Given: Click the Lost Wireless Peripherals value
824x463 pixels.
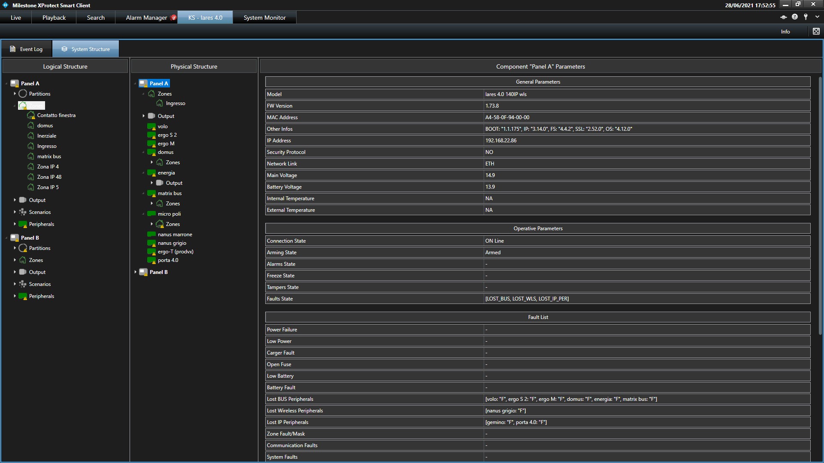Looking at the screenshot, I should pyautogui.click(x=506, y=410).
